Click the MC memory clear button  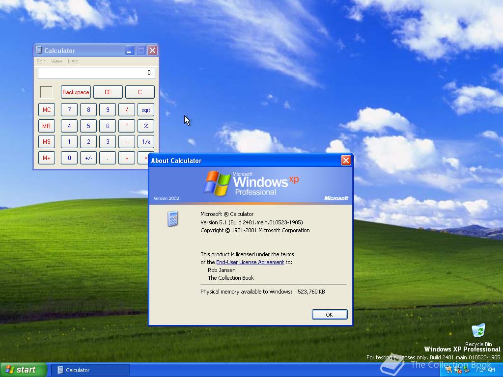(47, 109)
